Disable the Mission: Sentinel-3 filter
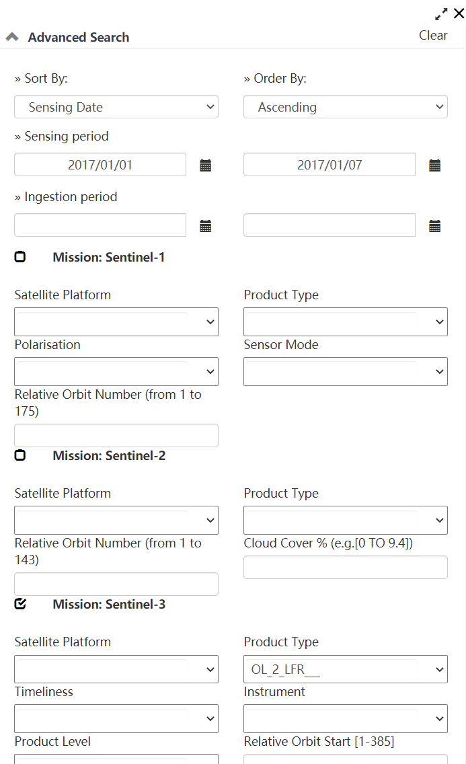The width and height of the screenshot is (466, 764). coord(20,603)
